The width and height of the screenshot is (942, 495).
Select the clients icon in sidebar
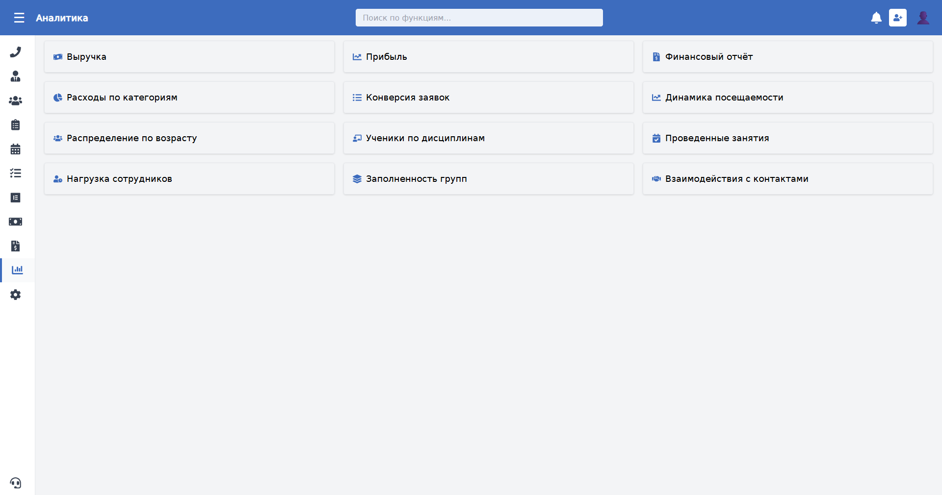coord(16,76)
